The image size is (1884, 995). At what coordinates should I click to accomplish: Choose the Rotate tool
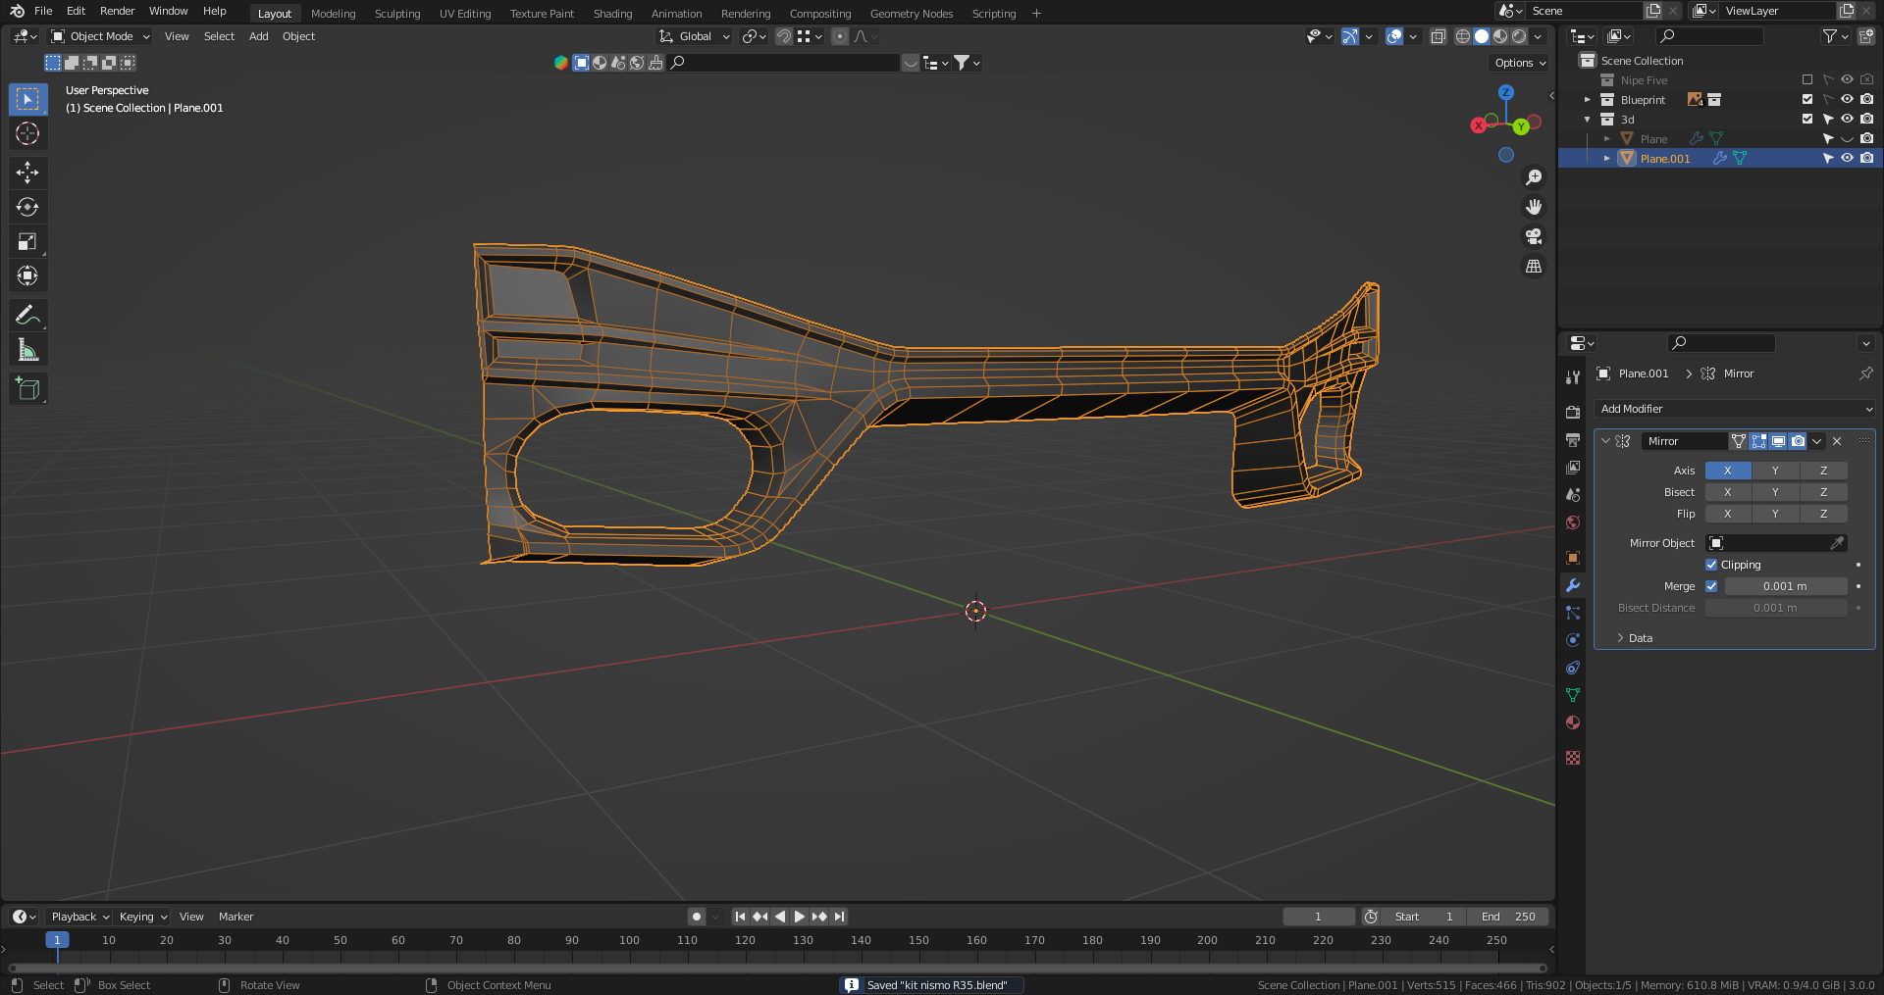tap(27, 207)
